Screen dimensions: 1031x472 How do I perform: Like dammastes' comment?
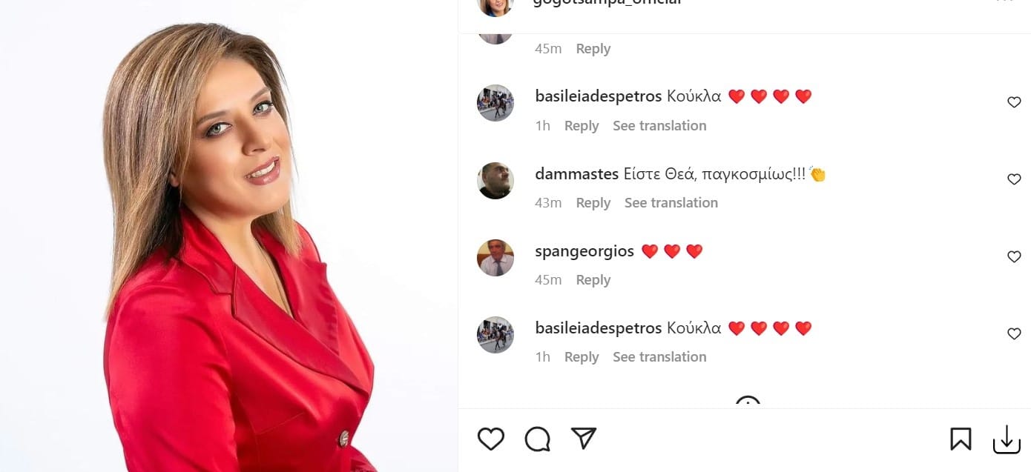(1014, 179)
